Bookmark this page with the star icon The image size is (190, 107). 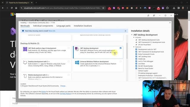pos(103,8)
